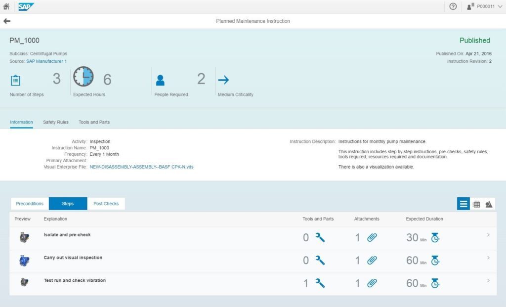This screenshot has height=307, width=506.
Task: Click the paperclip icon in Isolate and pre-check row
Action: pos(372,238)
